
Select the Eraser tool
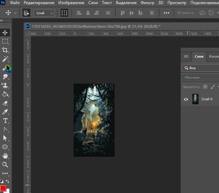5,103
